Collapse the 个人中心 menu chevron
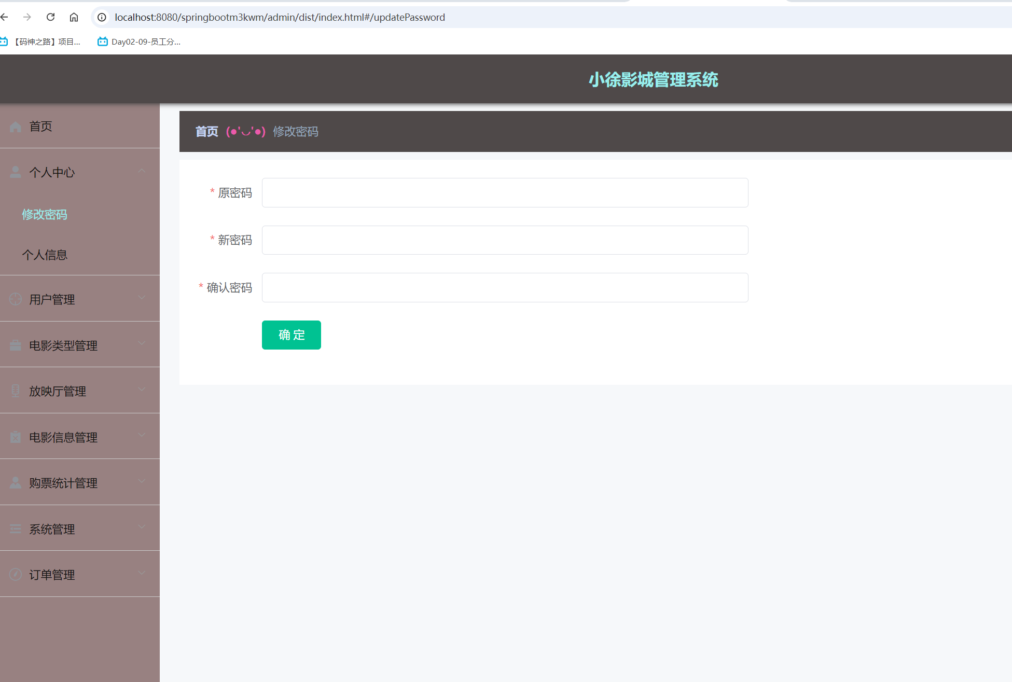This screenshot has width=1012, height=682. (x=142, y=171)
